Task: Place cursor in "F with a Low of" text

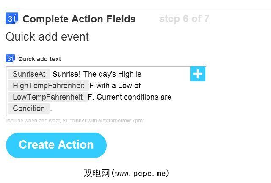Action: pyautogui.click(x=115, y=86)
